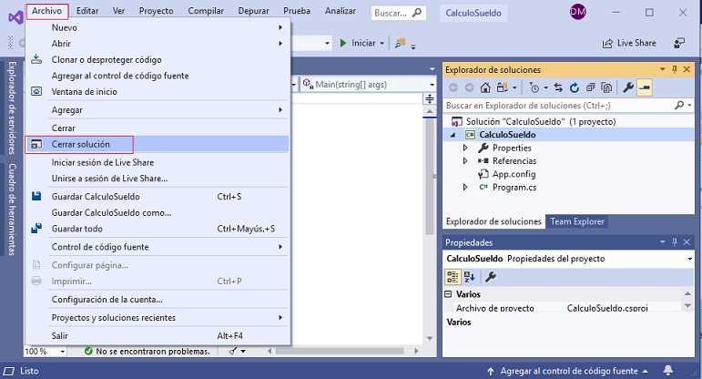This screenshot has width=702, height=379.
Task: Choose Salir from Archivo menu
Action: [x=157, y=335]
